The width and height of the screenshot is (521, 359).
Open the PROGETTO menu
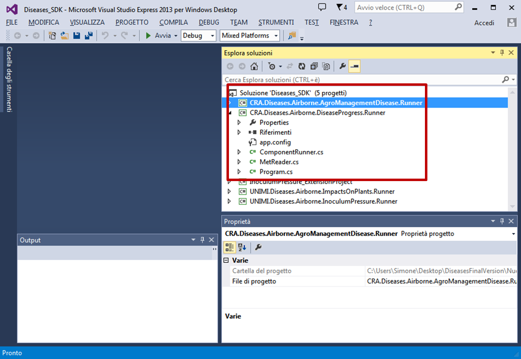pos(132,22)
